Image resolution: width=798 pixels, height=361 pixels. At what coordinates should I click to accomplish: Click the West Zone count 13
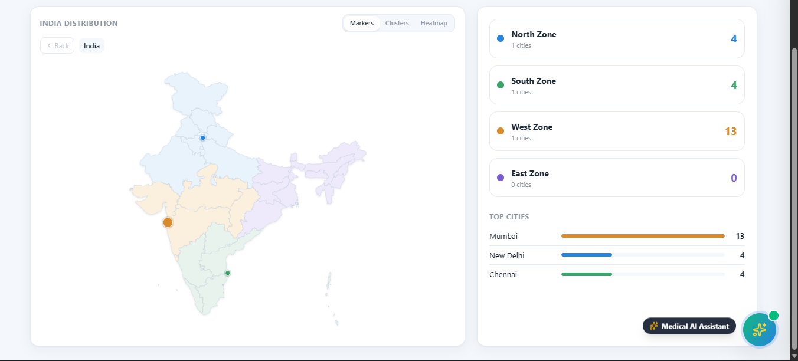731,131
